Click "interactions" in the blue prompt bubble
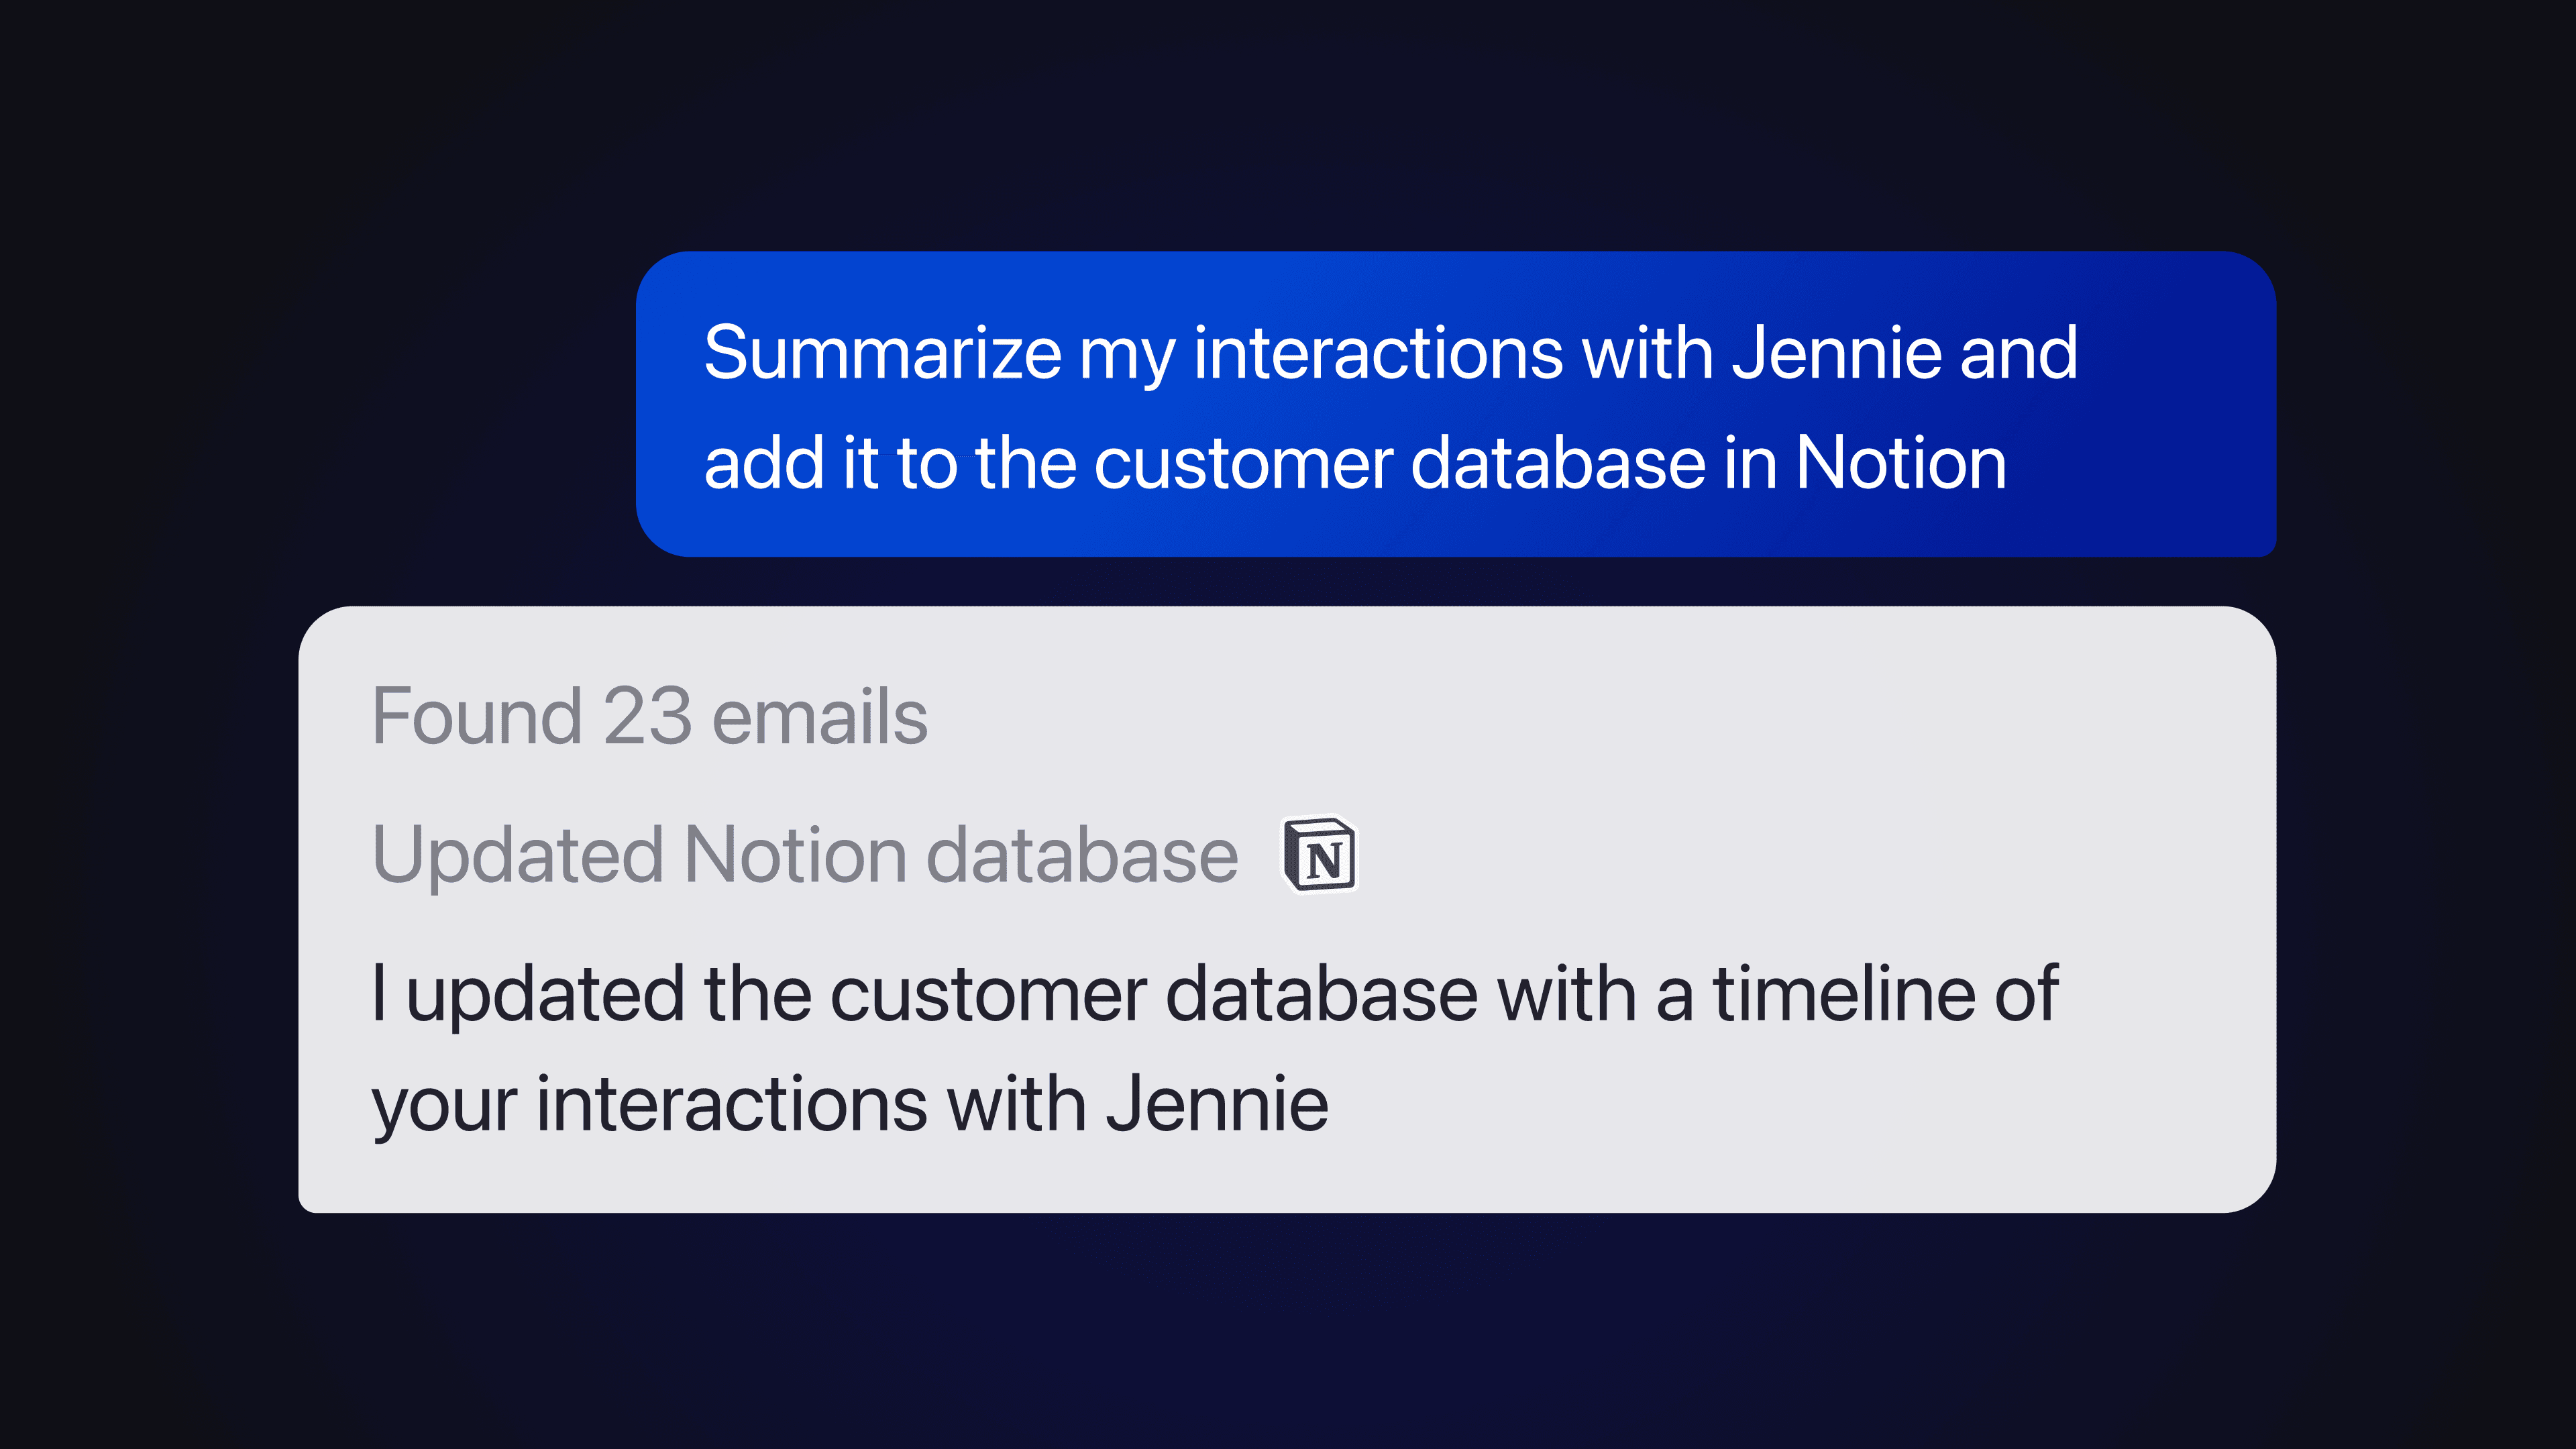The height and width of the screenshot is (1449, 2576). 1378,354
